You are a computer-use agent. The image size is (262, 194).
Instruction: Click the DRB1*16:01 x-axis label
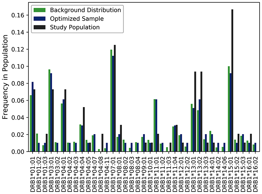(249, 174)
